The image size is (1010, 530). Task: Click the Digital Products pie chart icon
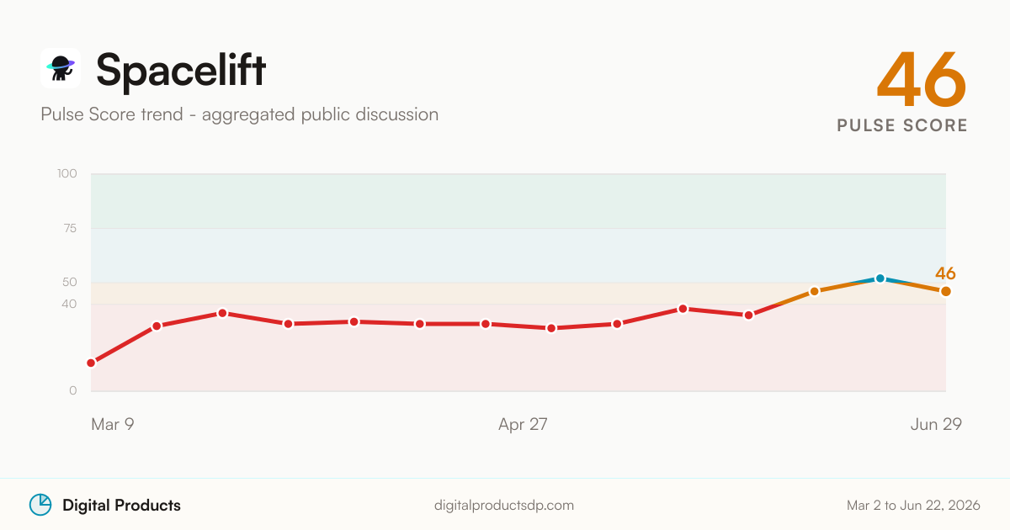pyautogui.click(x=40, y=505)
